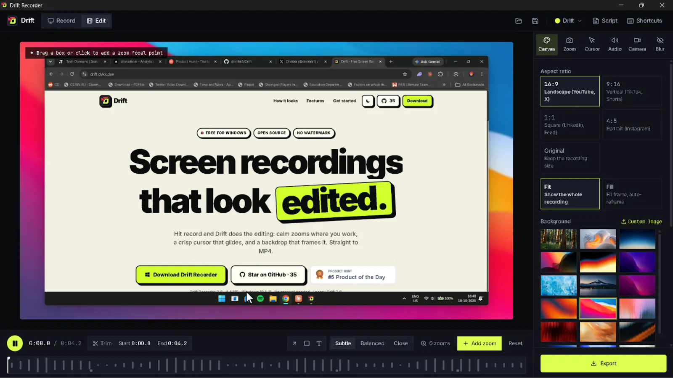
Task: Open the Script panel
Action: [x=605, y=21]
